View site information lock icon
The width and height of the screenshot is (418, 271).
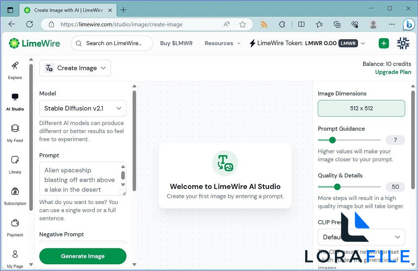[x=51, y=25]
